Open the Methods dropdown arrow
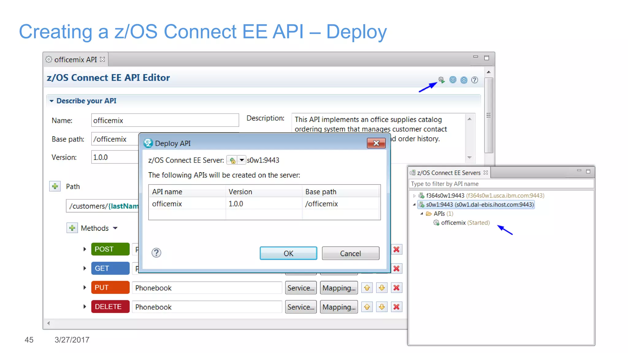This screenshot has height=353, width=628. click(x=115, y=228)
